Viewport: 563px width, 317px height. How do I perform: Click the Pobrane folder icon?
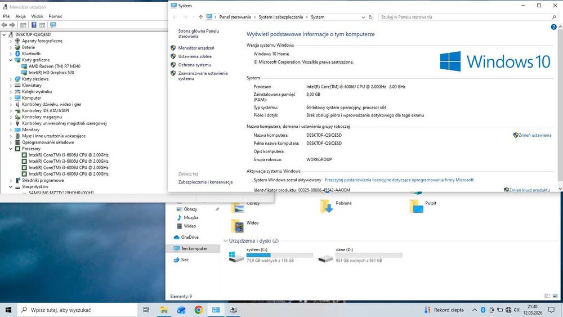coord(327,206)
